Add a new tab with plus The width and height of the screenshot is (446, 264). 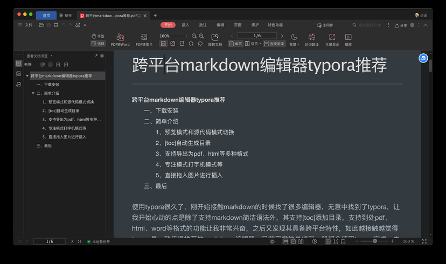(x=155, y=16)
